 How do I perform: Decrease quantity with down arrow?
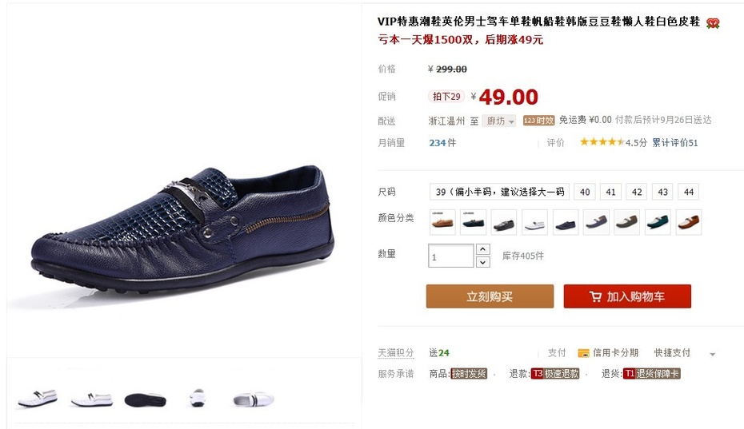[482, 262]
